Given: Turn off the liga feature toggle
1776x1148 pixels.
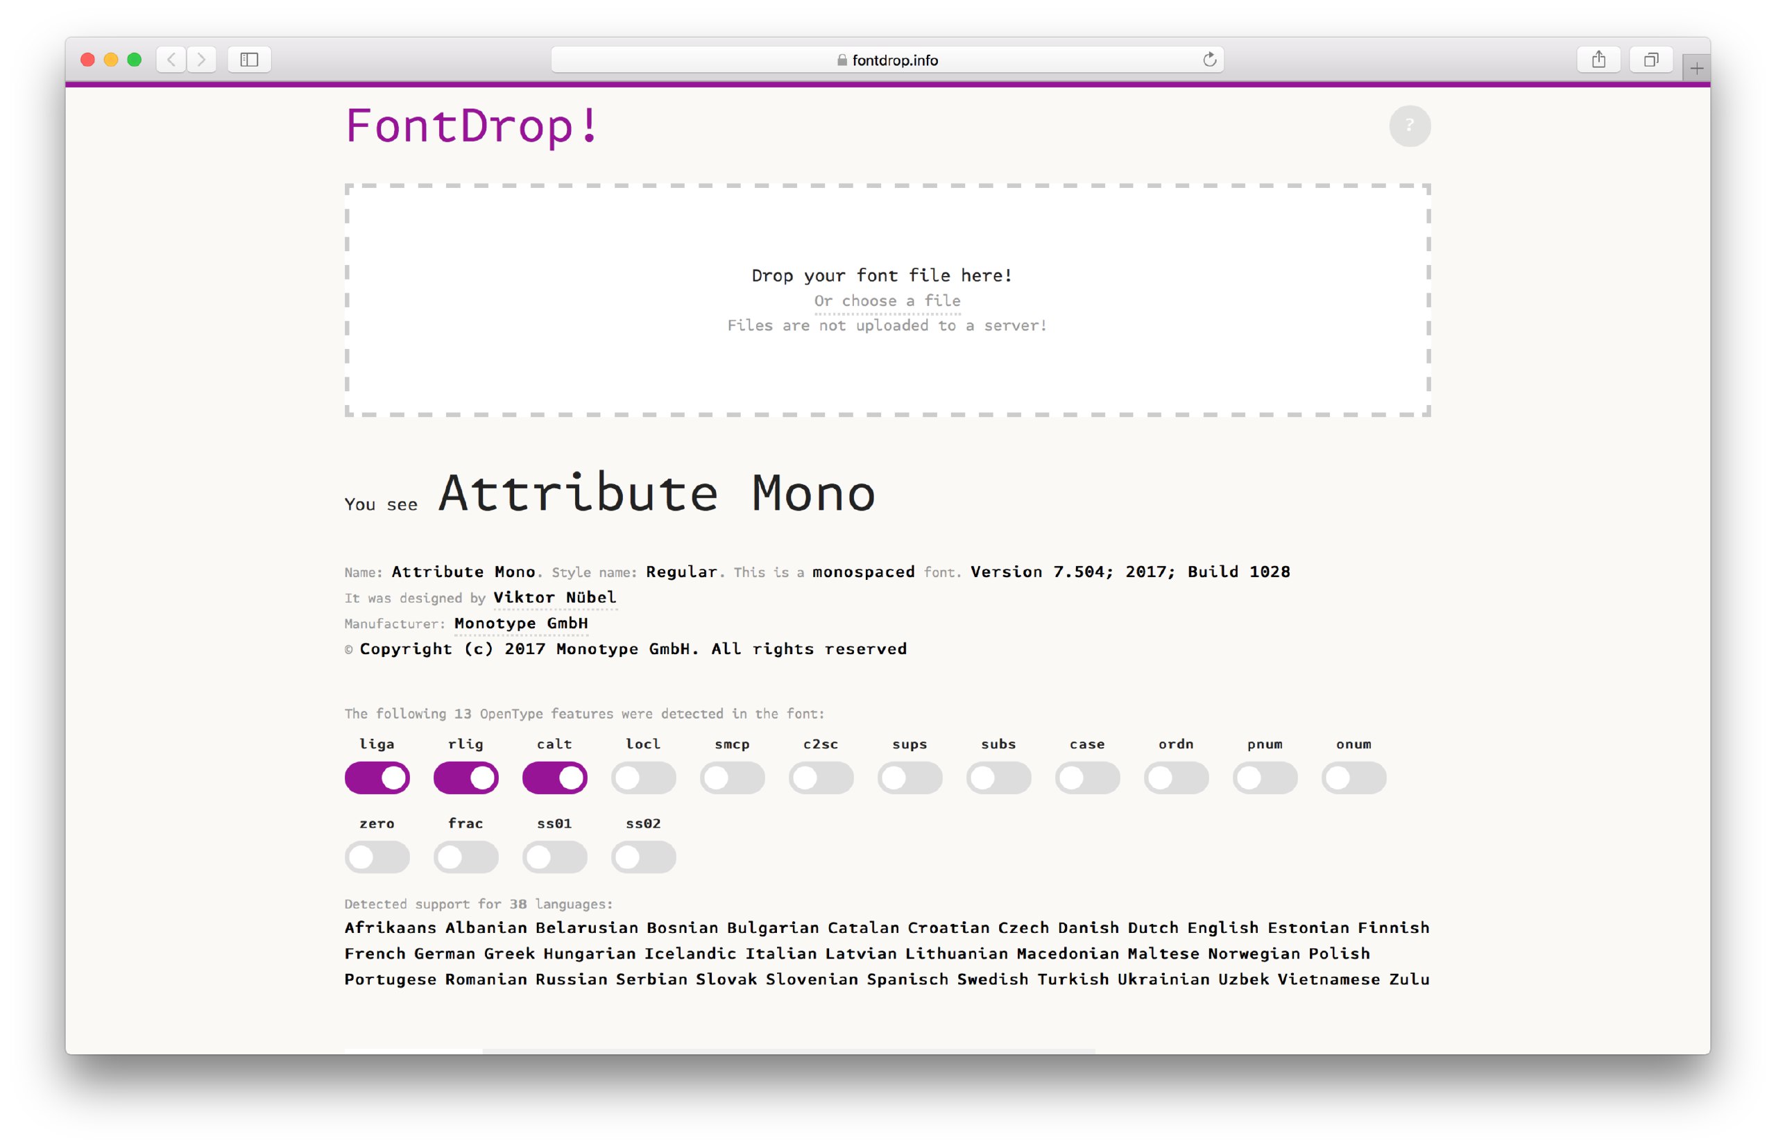Looking at the screenshot, I should tap(377, 778).
